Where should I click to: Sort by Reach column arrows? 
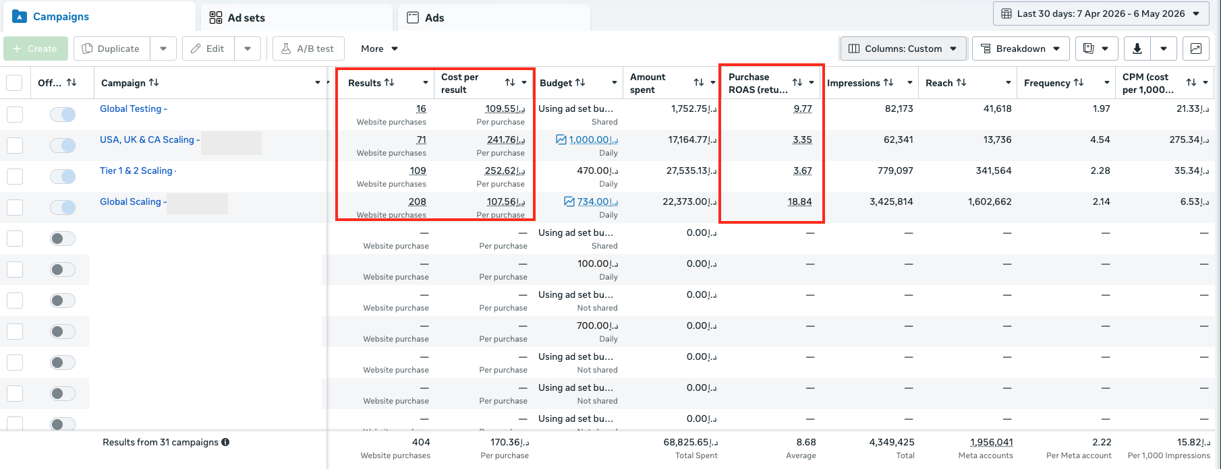pos(961,82)
